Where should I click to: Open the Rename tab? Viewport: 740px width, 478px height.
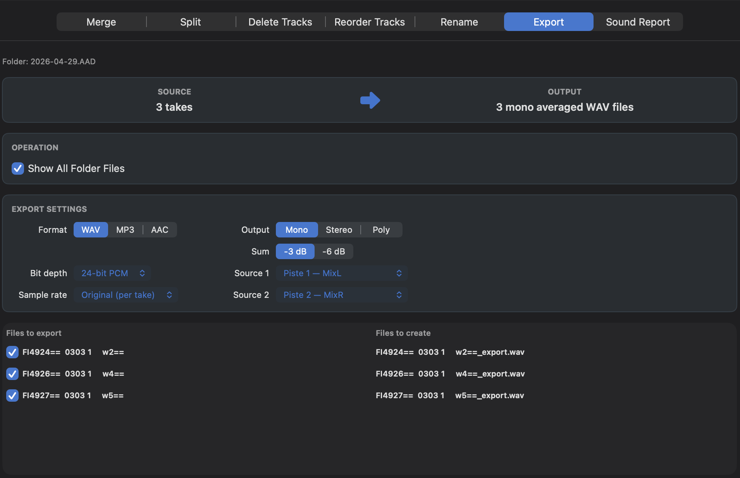tap(459, 22)
